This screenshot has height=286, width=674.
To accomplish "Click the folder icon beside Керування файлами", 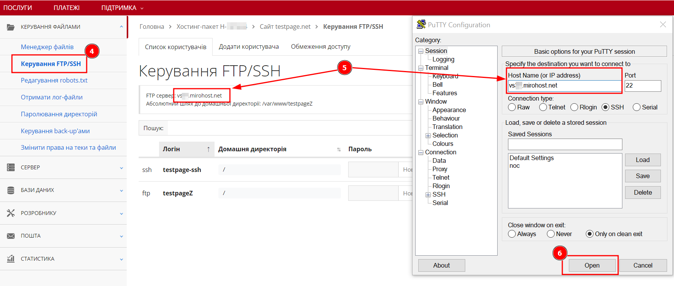I will [11, 27].
